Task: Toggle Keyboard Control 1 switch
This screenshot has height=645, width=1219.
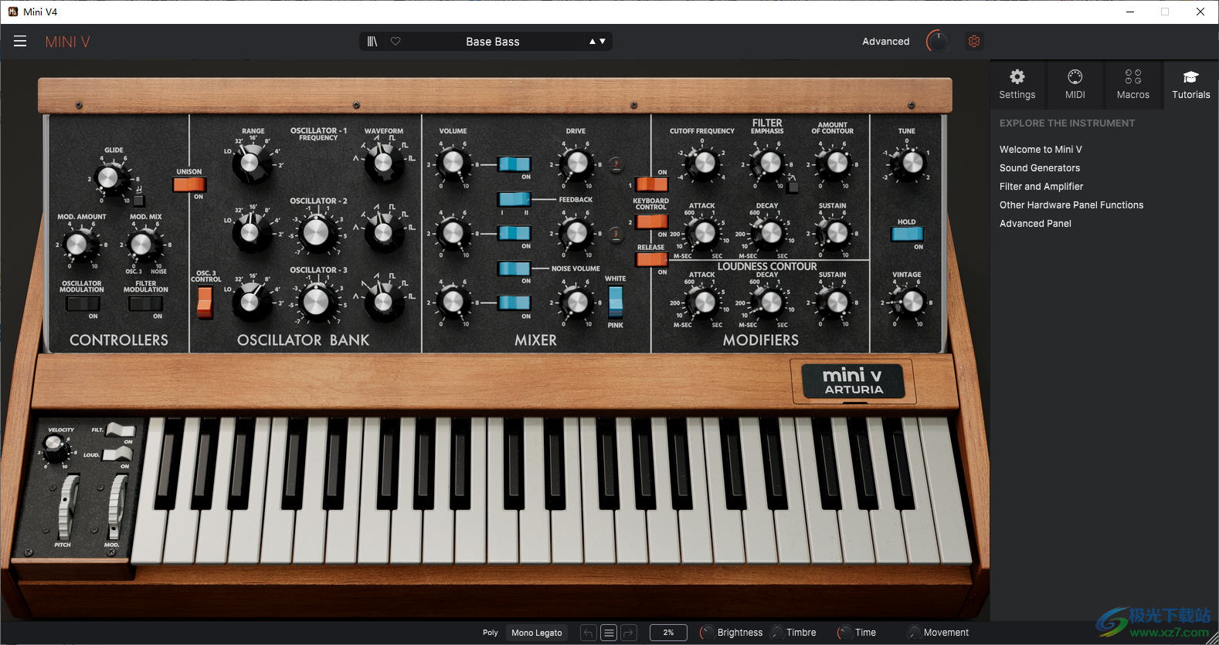Action: click(x=651, y=184)
